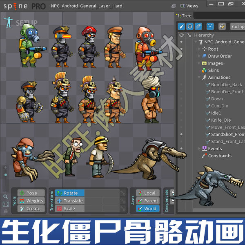Click the Constraints icon in the tree
This screenshot has height=245, width=245.
(205, 156)
